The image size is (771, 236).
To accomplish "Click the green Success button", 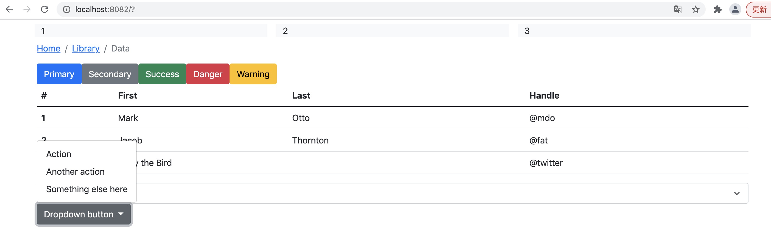I will (162, 74).
